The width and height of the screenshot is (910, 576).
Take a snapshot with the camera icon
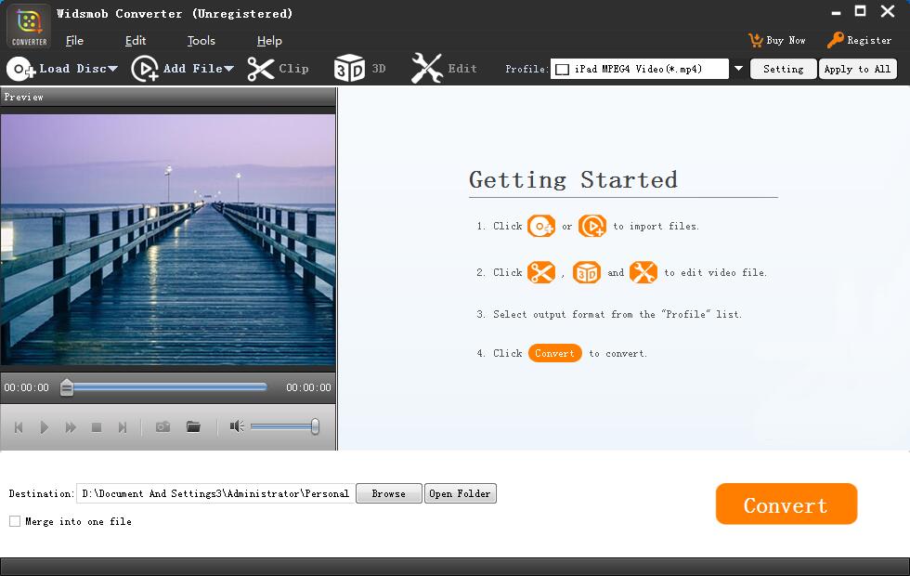[163, 427]
